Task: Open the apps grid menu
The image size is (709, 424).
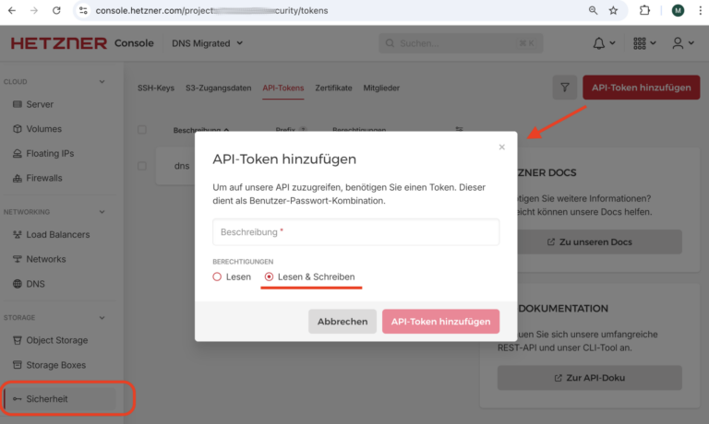Action: 644,43
